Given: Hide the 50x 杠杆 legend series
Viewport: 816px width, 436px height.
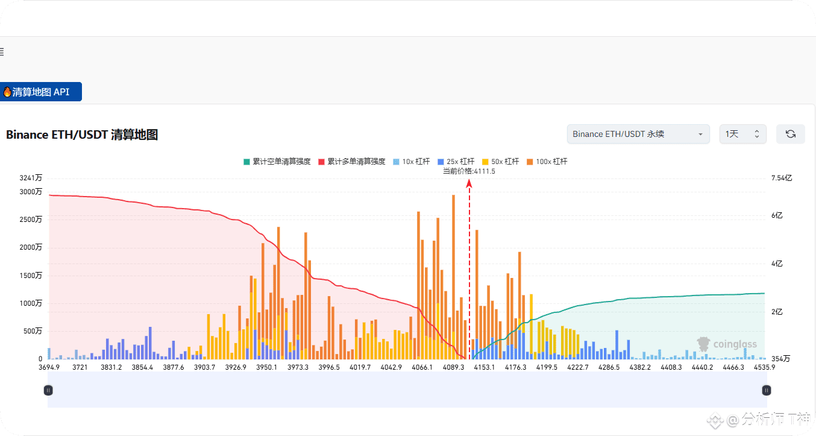Looking at the screenshot, I should point(500,162).
